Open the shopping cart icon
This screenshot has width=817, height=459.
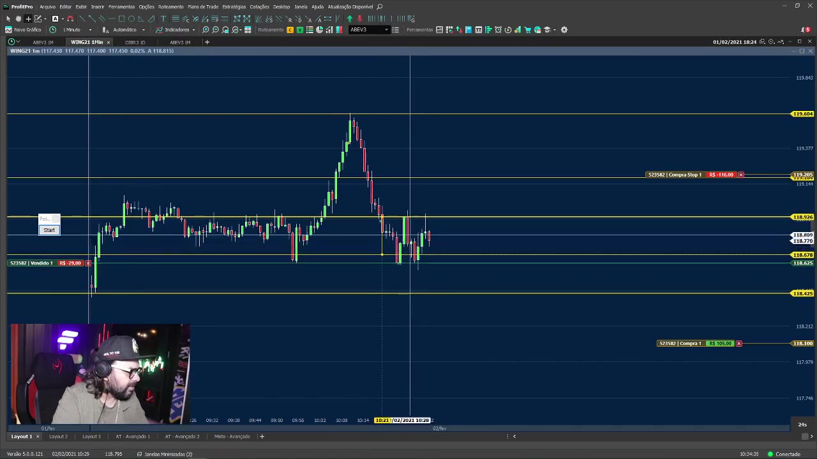pyautogui.click(x=527, y=30)
